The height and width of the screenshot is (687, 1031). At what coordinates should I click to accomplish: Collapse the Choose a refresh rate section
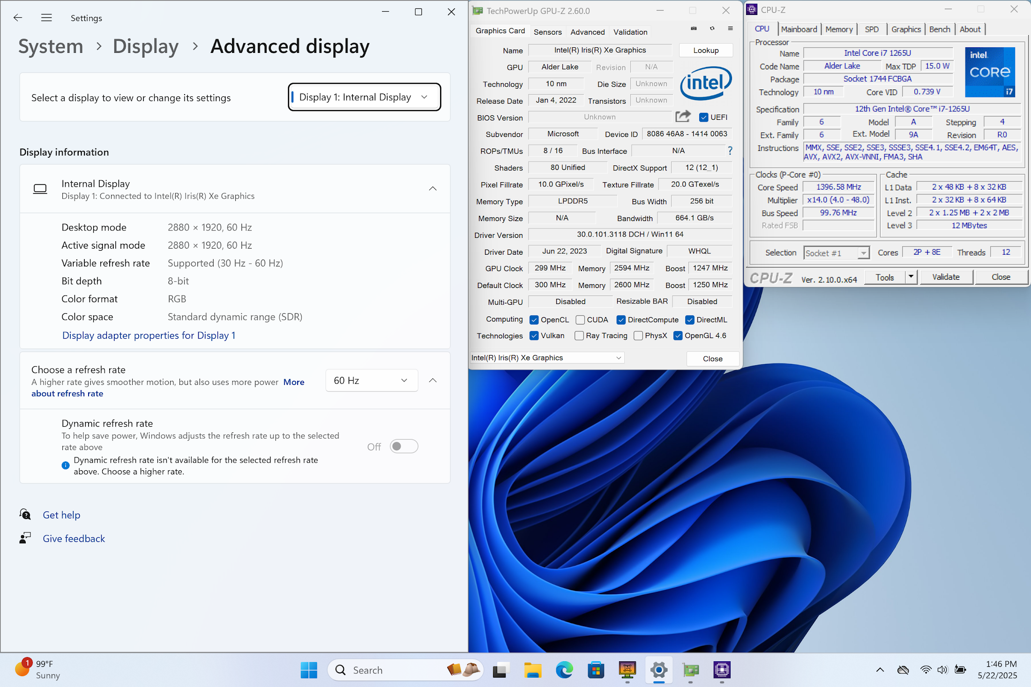point(433,380)
